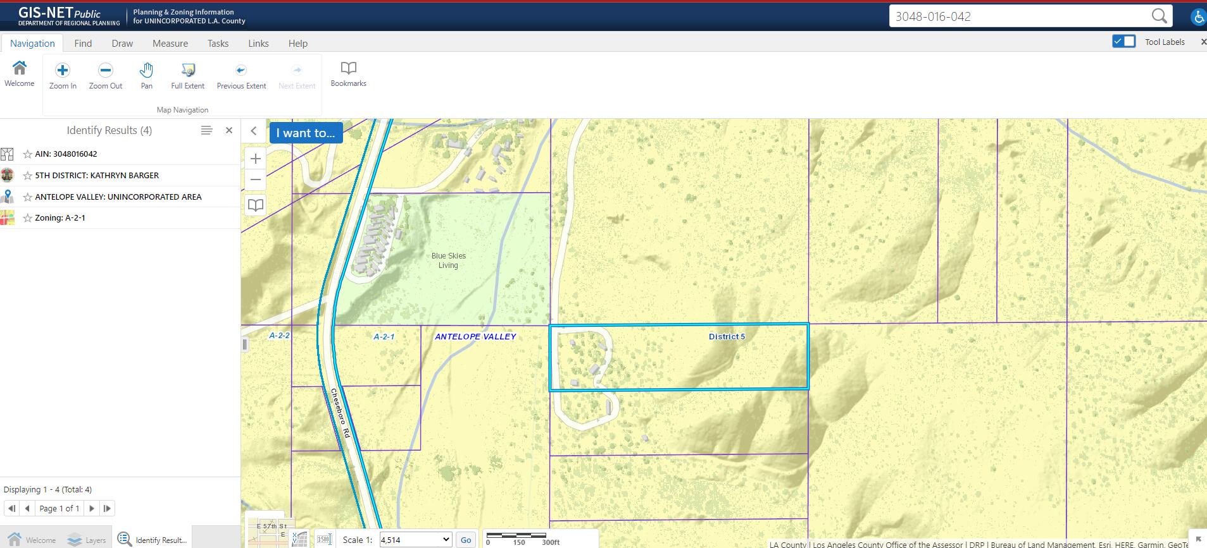Zoom out using map minus button
The image size is (1207, 548).
256,180
